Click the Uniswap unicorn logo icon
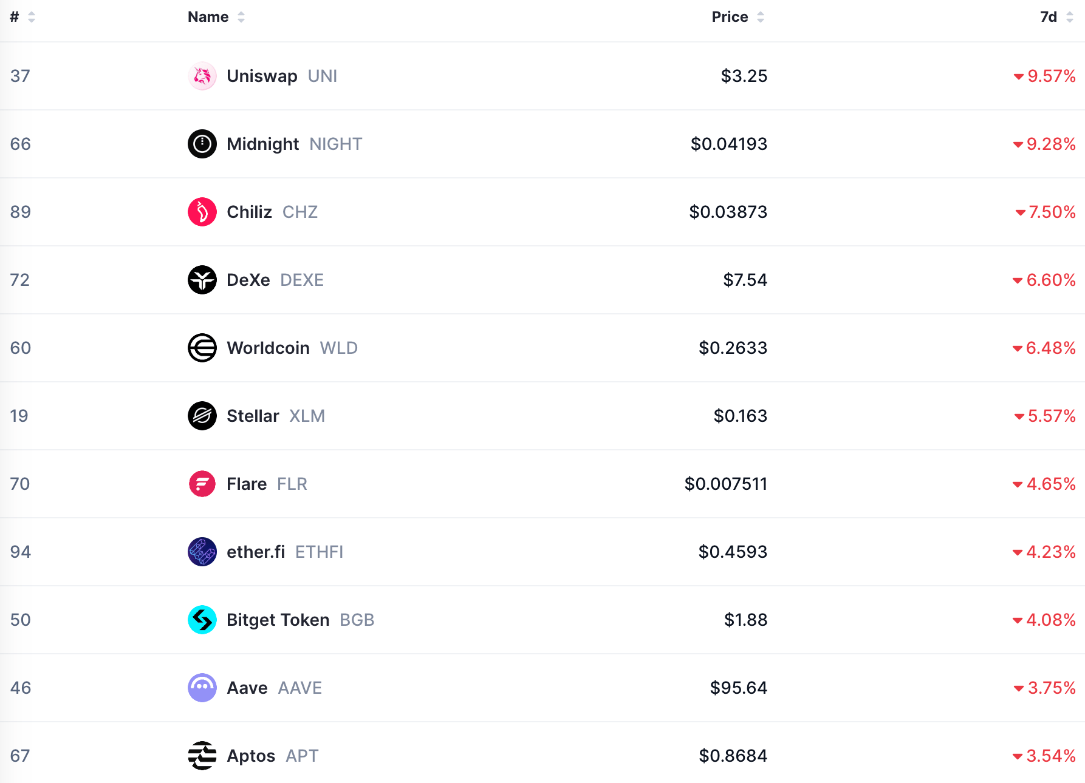1085x783 pixels. (x=202, y=76)
